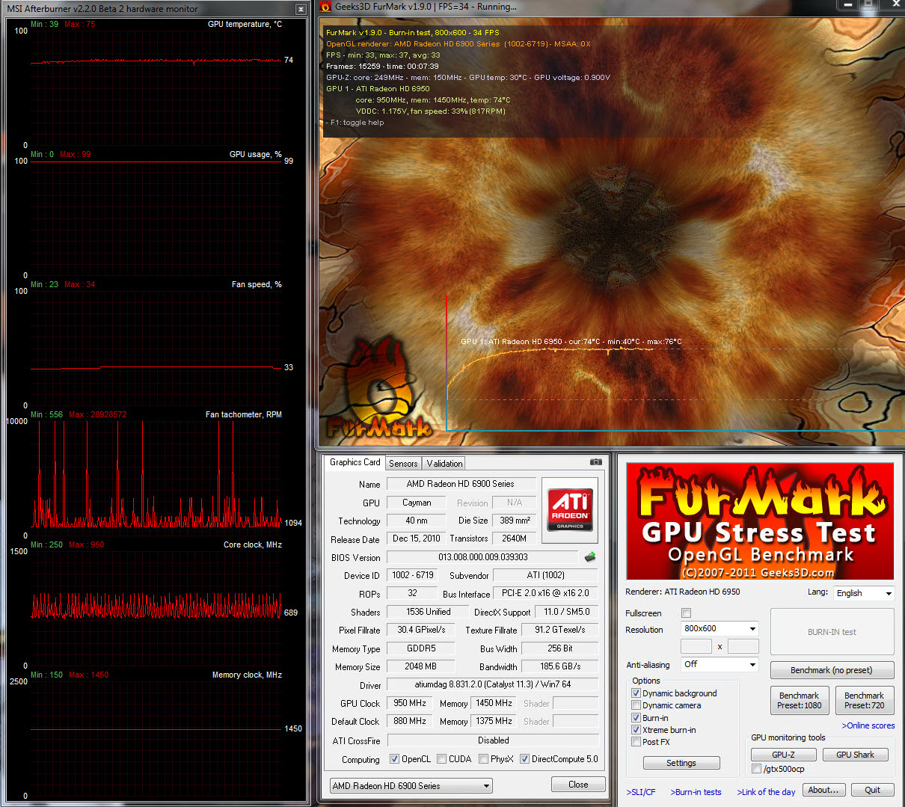Click GPU Clock value 950 MHz
The height and width of the screenshot is (807, 905).
coord(410,703)
